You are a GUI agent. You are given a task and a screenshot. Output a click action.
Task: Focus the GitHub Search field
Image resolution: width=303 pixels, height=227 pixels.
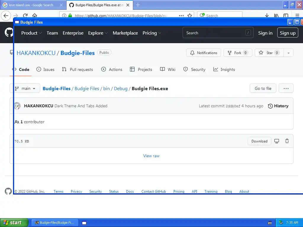click(218, 33)
